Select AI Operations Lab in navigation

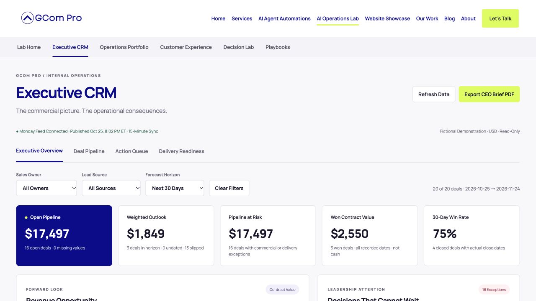pos(338,18)
